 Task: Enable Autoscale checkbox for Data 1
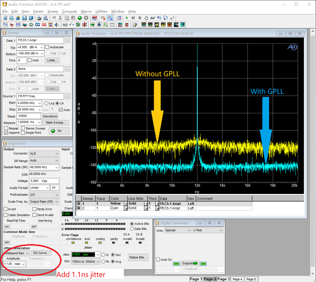click(47, 47)
